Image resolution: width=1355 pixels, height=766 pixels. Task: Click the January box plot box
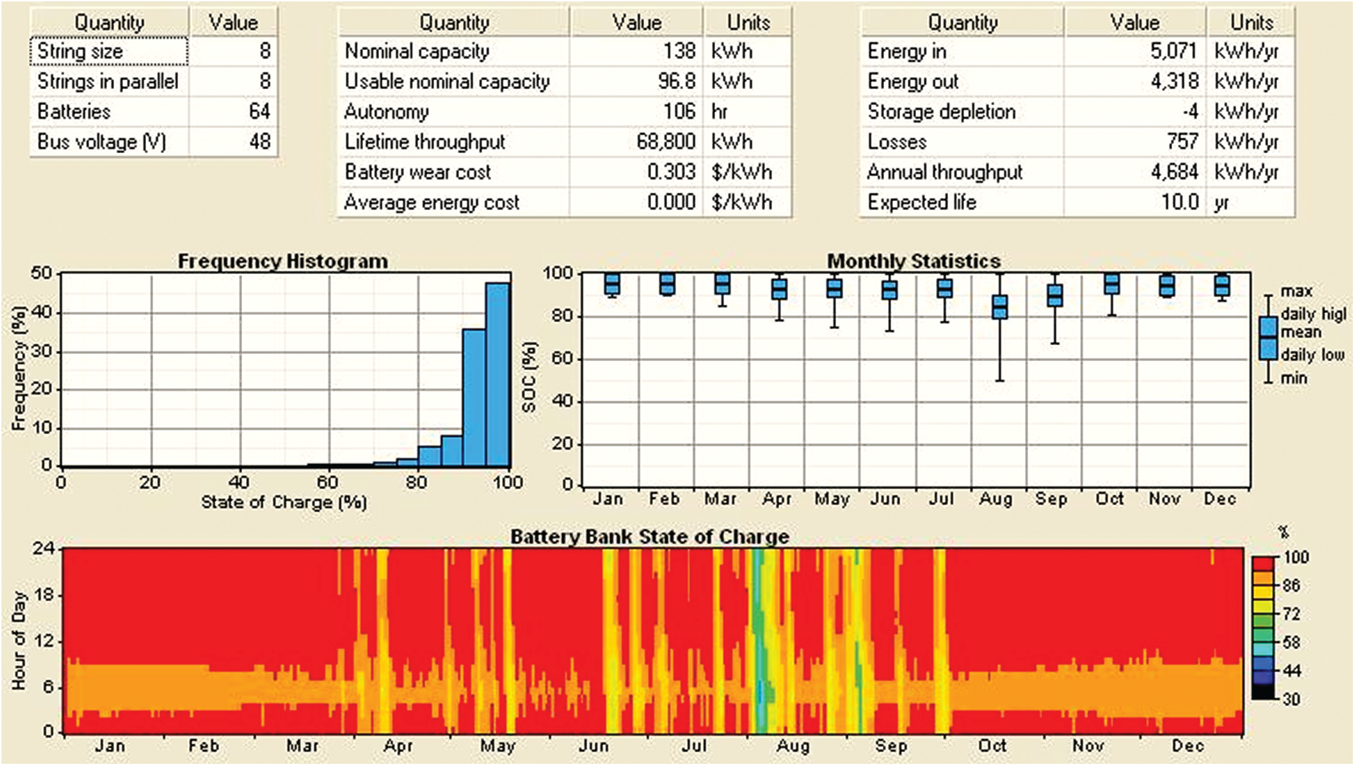[x=612, y=284]
